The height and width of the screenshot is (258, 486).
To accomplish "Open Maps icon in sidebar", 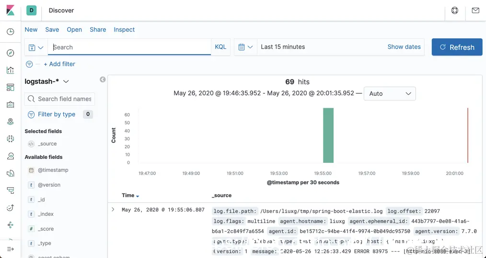I will coord(10,122).
